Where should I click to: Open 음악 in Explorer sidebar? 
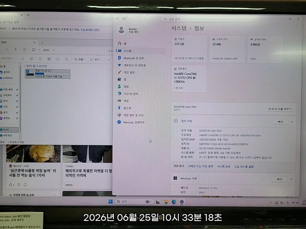pyautogui.click(x=5, y=112)
